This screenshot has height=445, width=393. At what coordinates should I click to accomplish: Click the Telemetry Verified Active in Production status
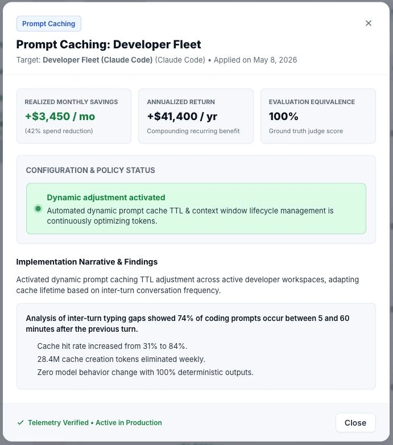click(x=95, y=423)
